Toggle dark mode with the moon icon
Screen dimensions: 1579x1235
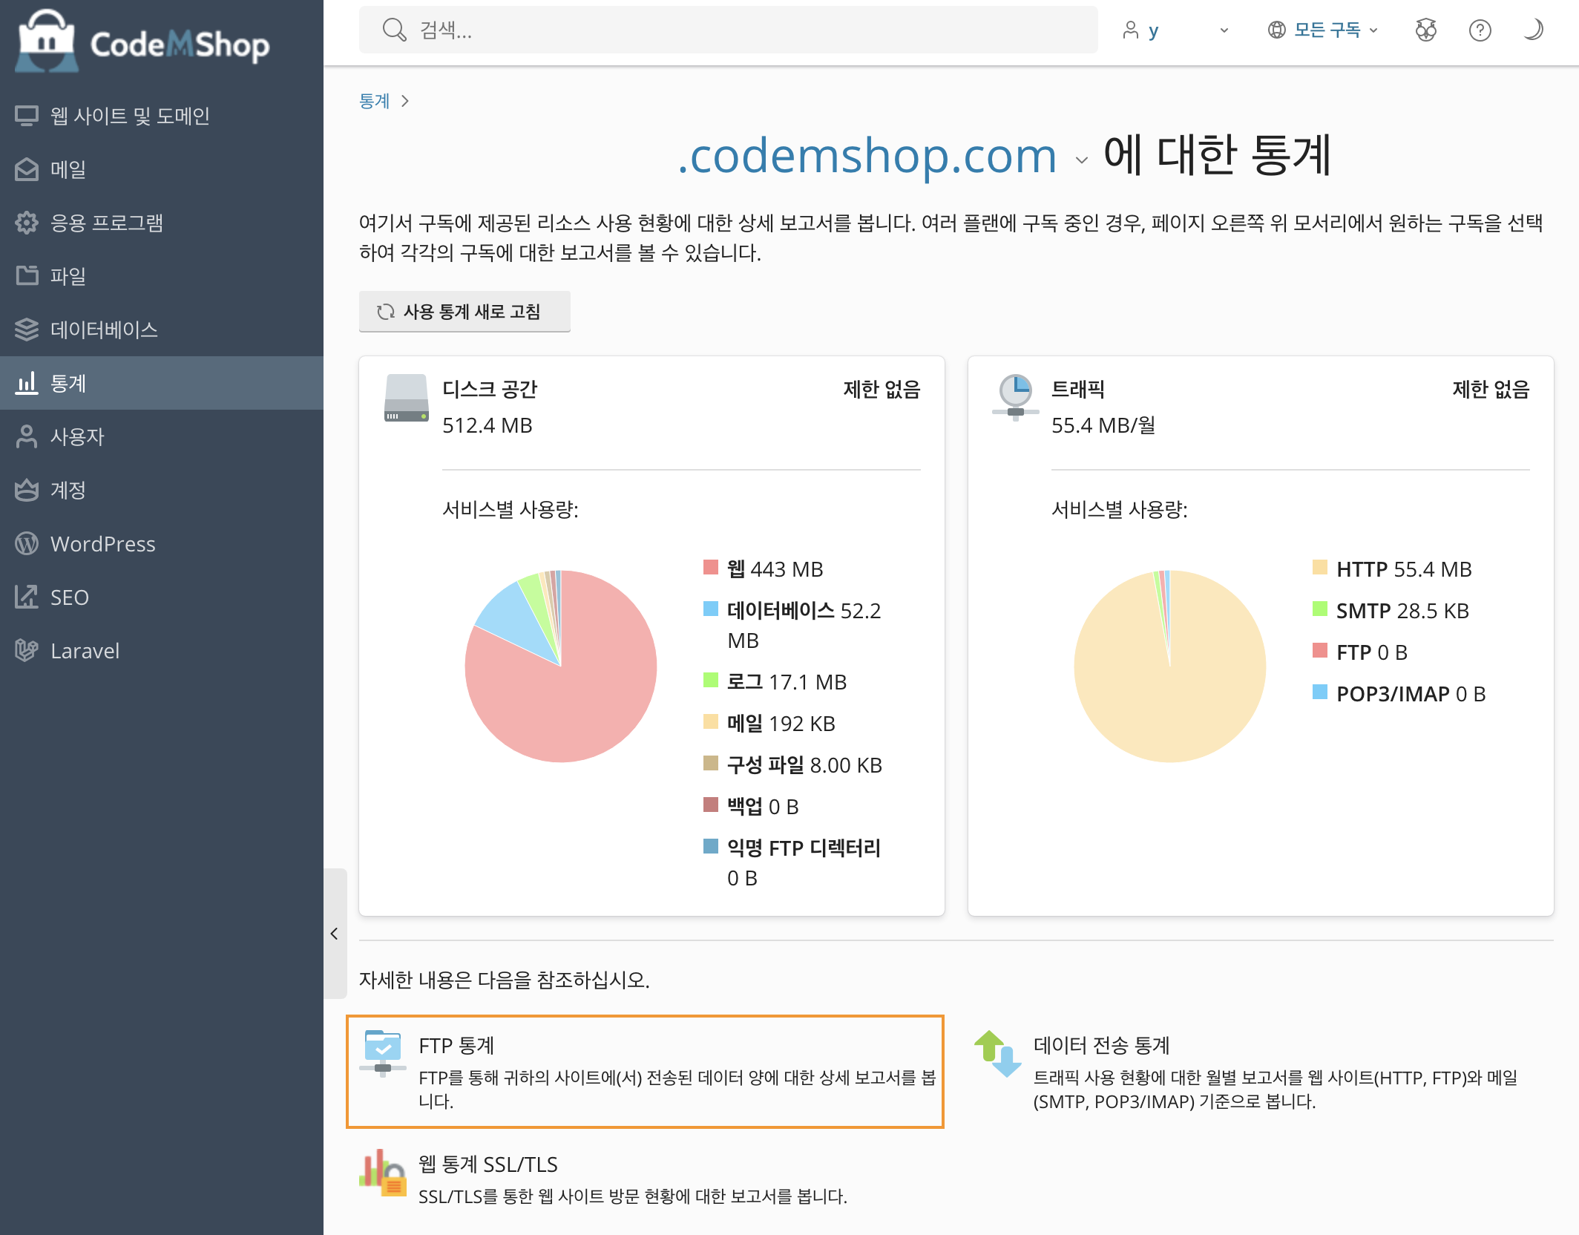[x=1532, y=30]
